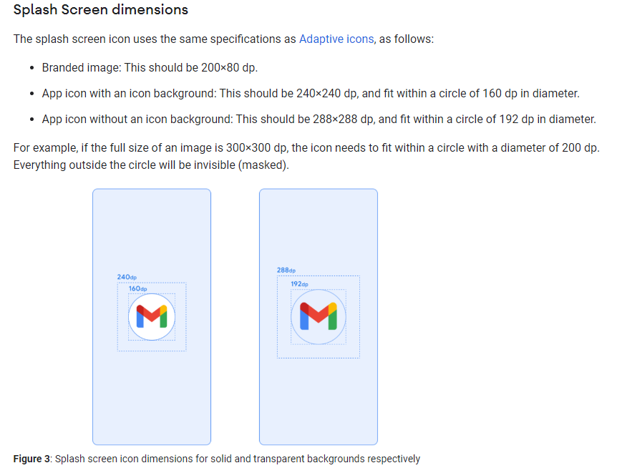Click the bottom empty area of right phone mockup
This screenshot has width=617, height=473.
click(319, 401)
